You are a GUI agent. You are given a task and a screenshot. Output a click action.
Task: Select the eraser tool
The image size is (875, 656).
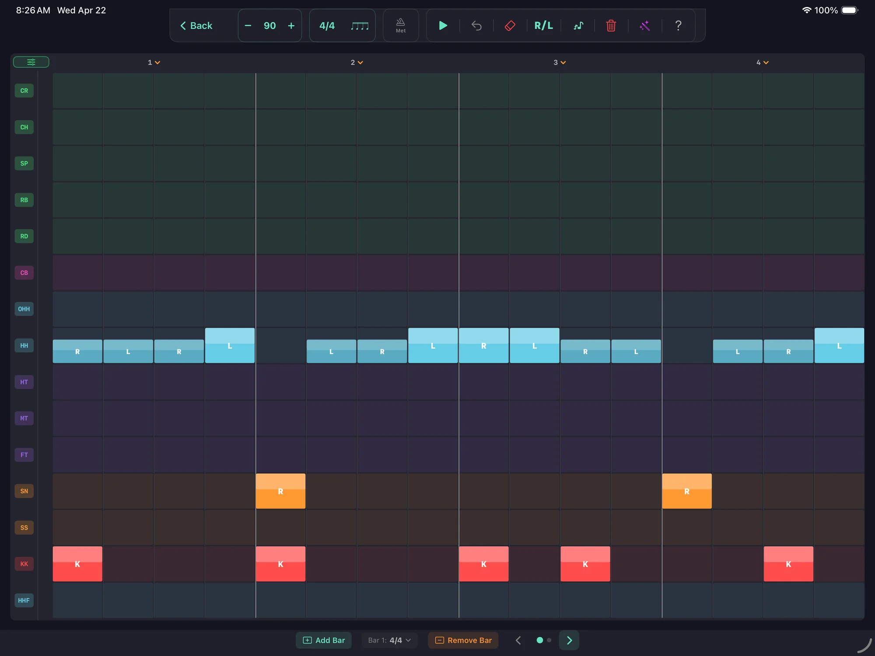coord(510,26)
